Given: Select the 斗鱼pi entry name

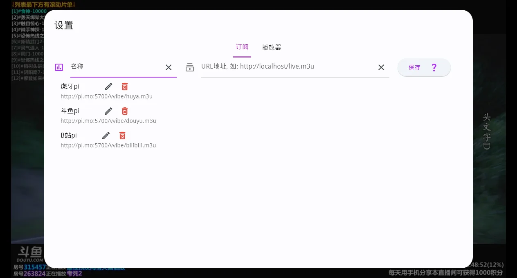Looking at the screenshot, I should pyautogui.click(x=70, y=111).
